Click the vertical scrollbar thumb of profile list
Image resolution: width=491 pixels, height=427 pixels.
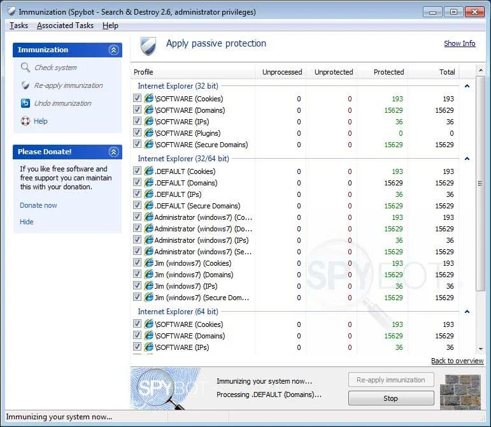[x=480, y=184]
